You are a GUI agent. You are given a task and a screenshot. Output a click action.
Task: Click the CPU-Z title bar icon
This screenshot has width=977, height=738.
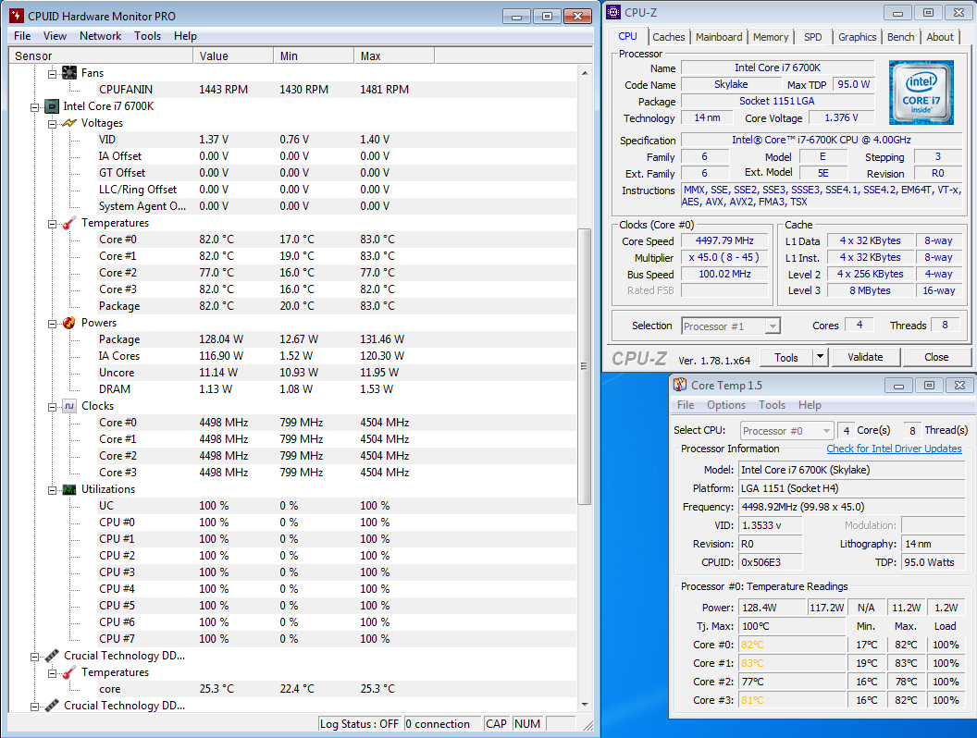point(613,12)
